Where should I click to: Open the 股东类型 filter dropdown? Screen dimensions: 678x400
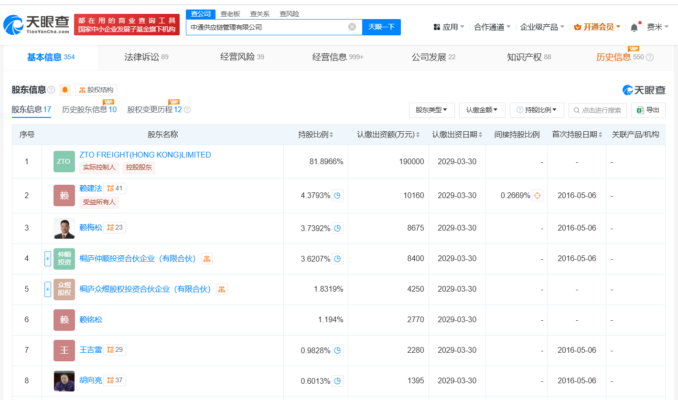(x=431, y=110)
